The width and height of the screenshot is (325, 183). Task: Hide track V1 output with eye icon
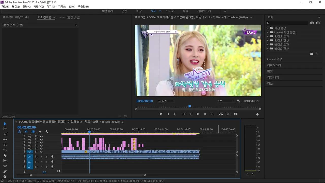point(41,152)
